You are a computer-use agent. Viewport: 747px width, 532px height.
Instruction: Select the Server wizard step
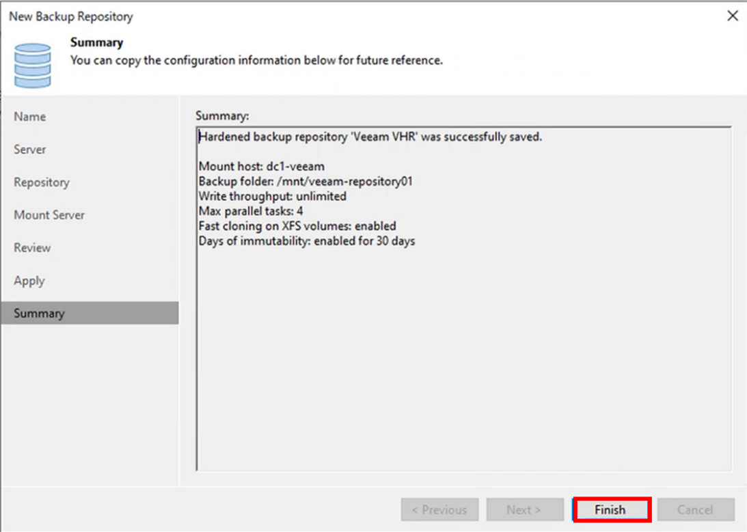[30, 150]
